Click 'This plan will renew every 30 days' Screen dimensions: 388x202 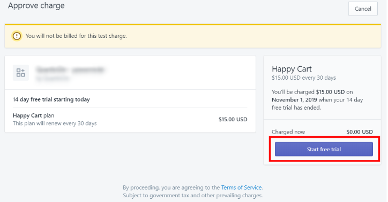(x=55, y=123)
